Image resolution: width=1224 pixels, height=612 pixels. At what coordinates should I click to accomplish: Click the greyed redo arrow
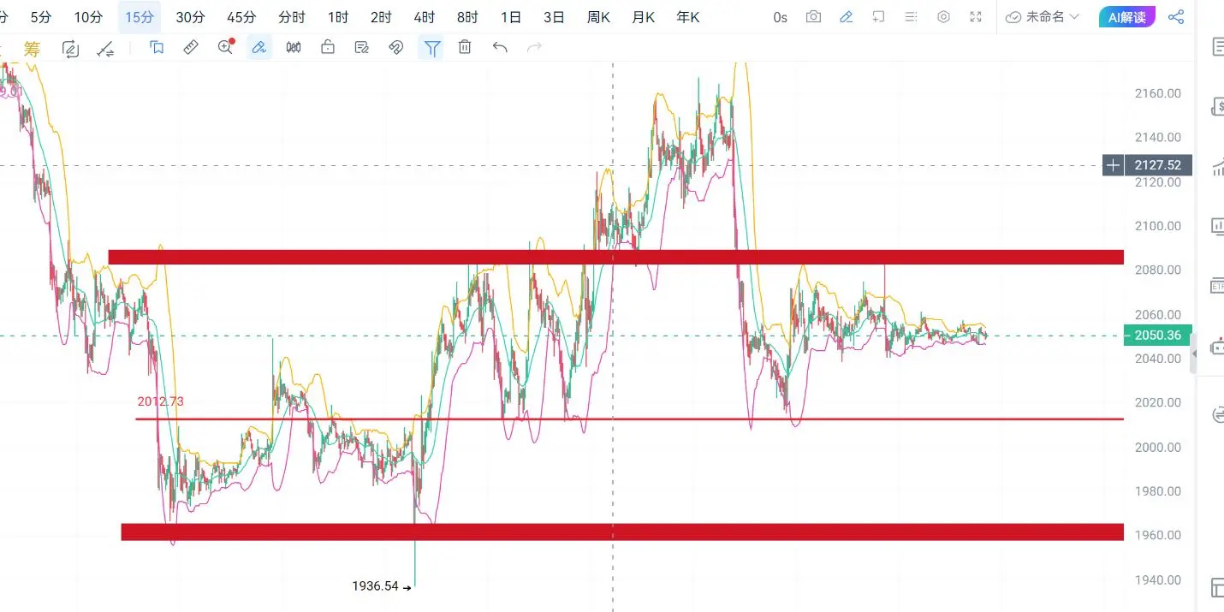tap(534, 48)
